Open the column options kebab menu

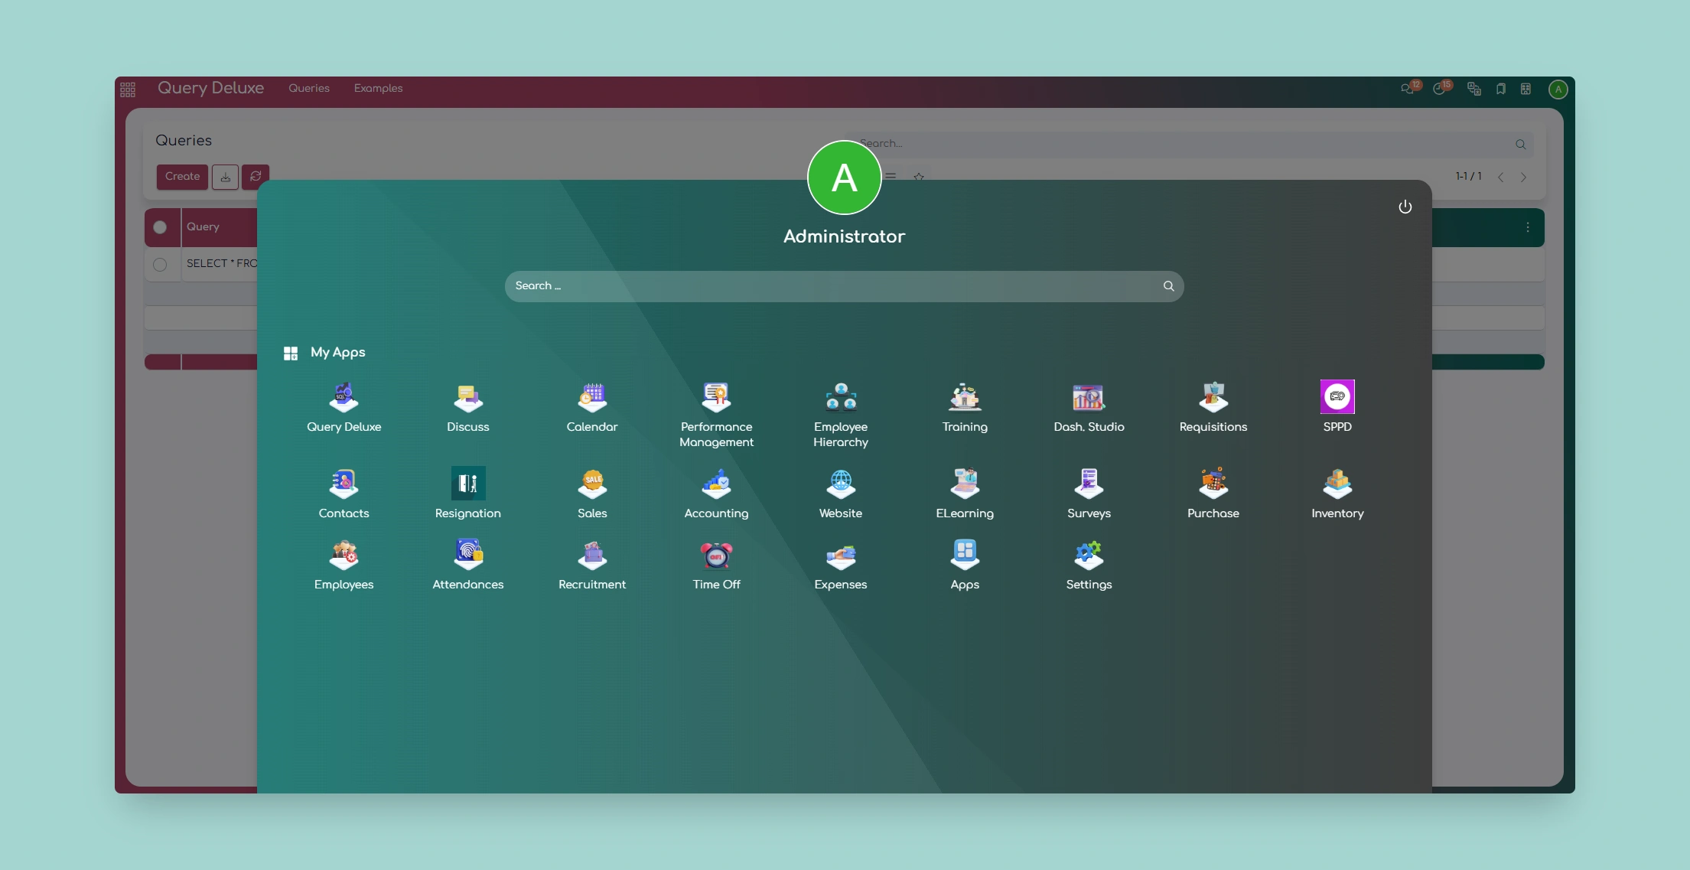tap(1527, 227)
